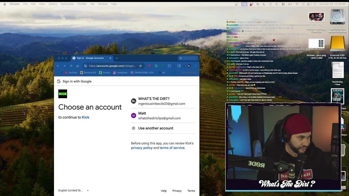The width and height of the screenshot is (349, 196).
Task: Open the Tab menu
Action: (x=92, y=4)
